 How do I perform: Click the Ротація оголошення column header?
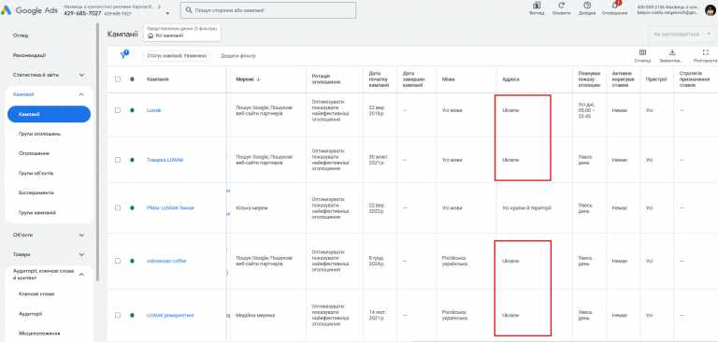[326, 78]
